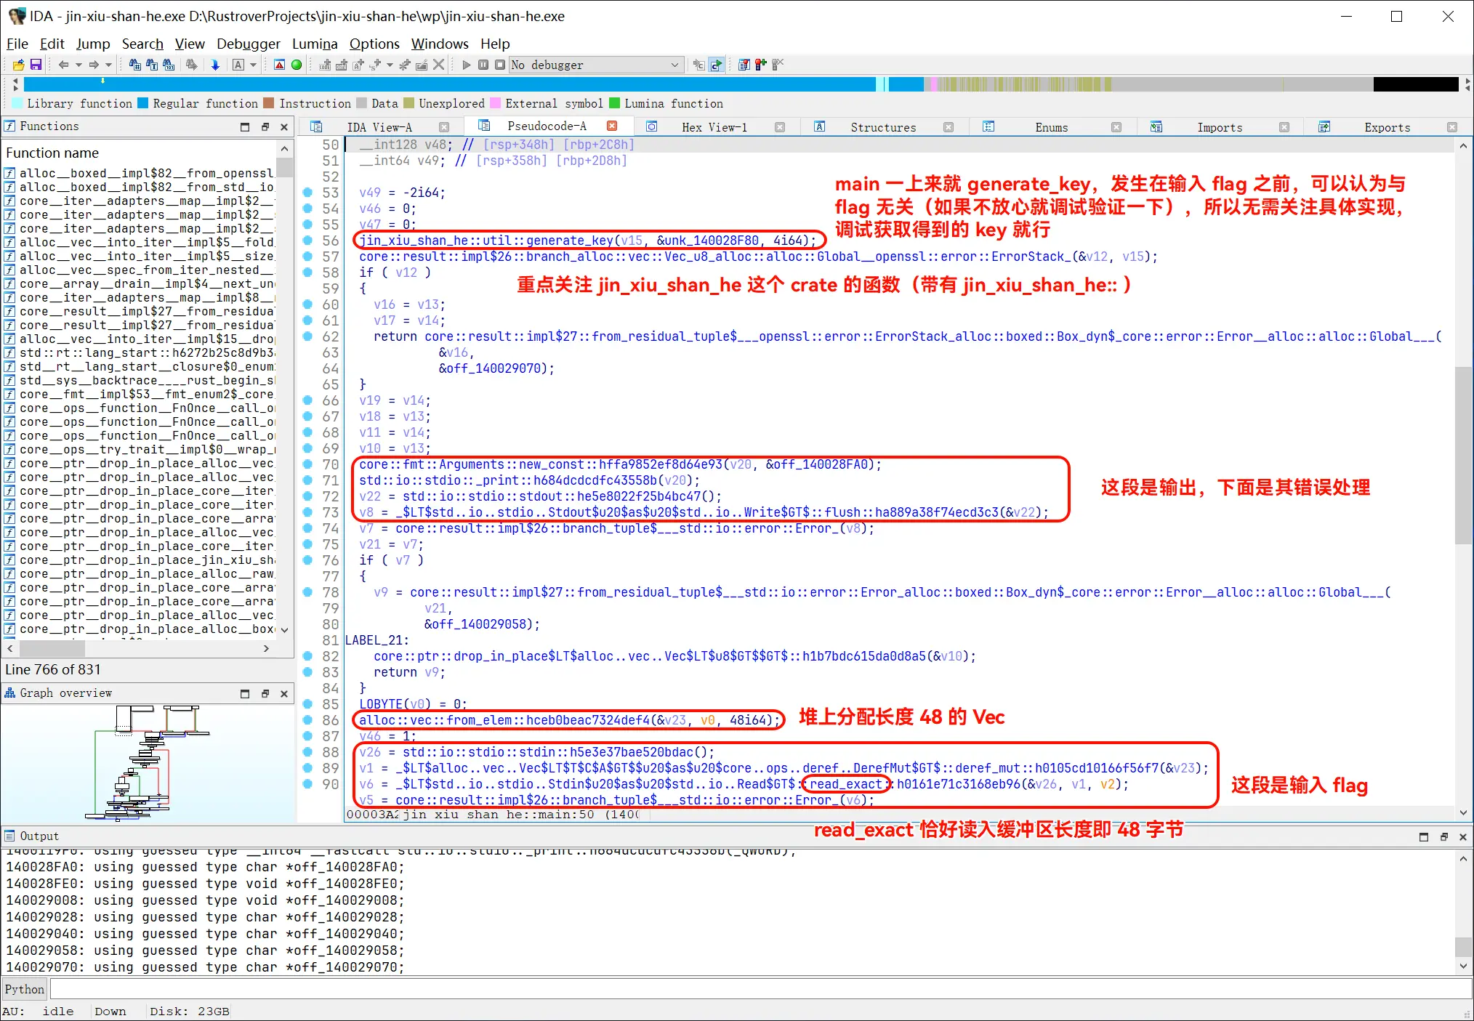
Task: Expand the back history dropdown arrow
Action: coord(78,65)
